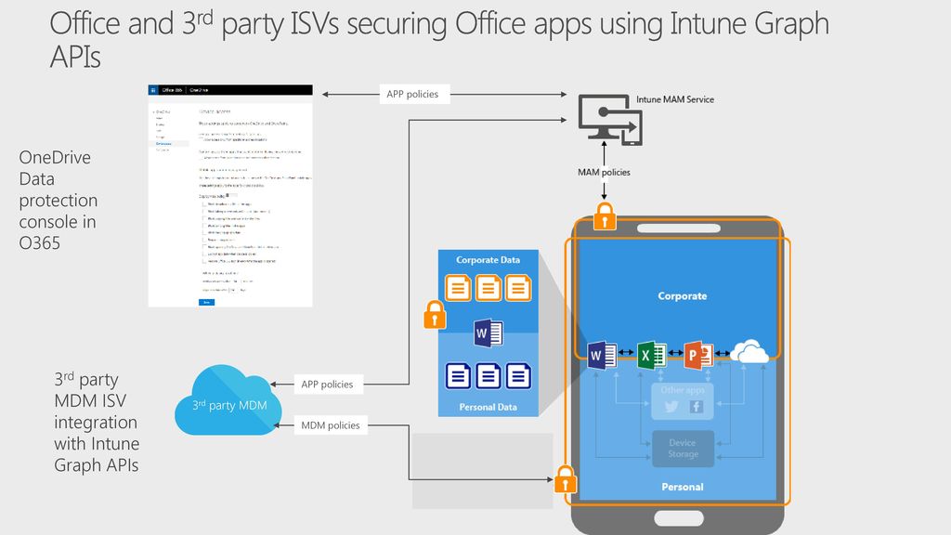This screenshot has width=951, height=535.
Task: Click the Word icon on the phone
Action: coord(602,355)
